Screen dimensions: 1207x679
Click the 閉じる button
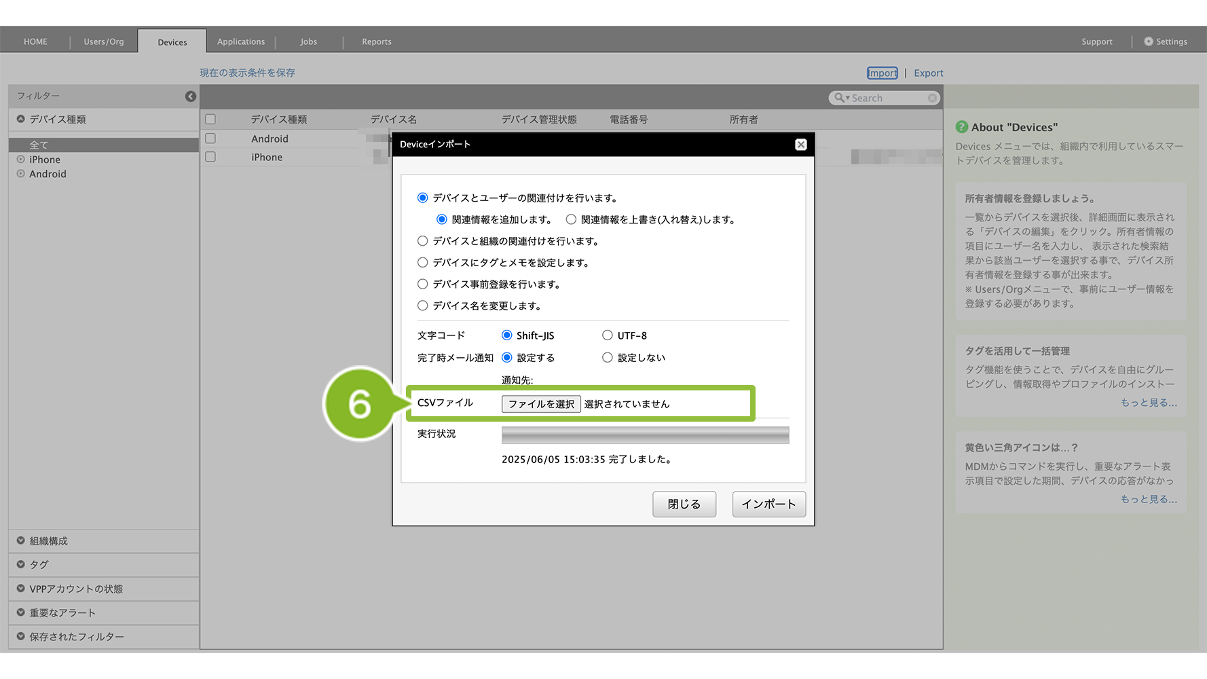click(x=684, y=504)
